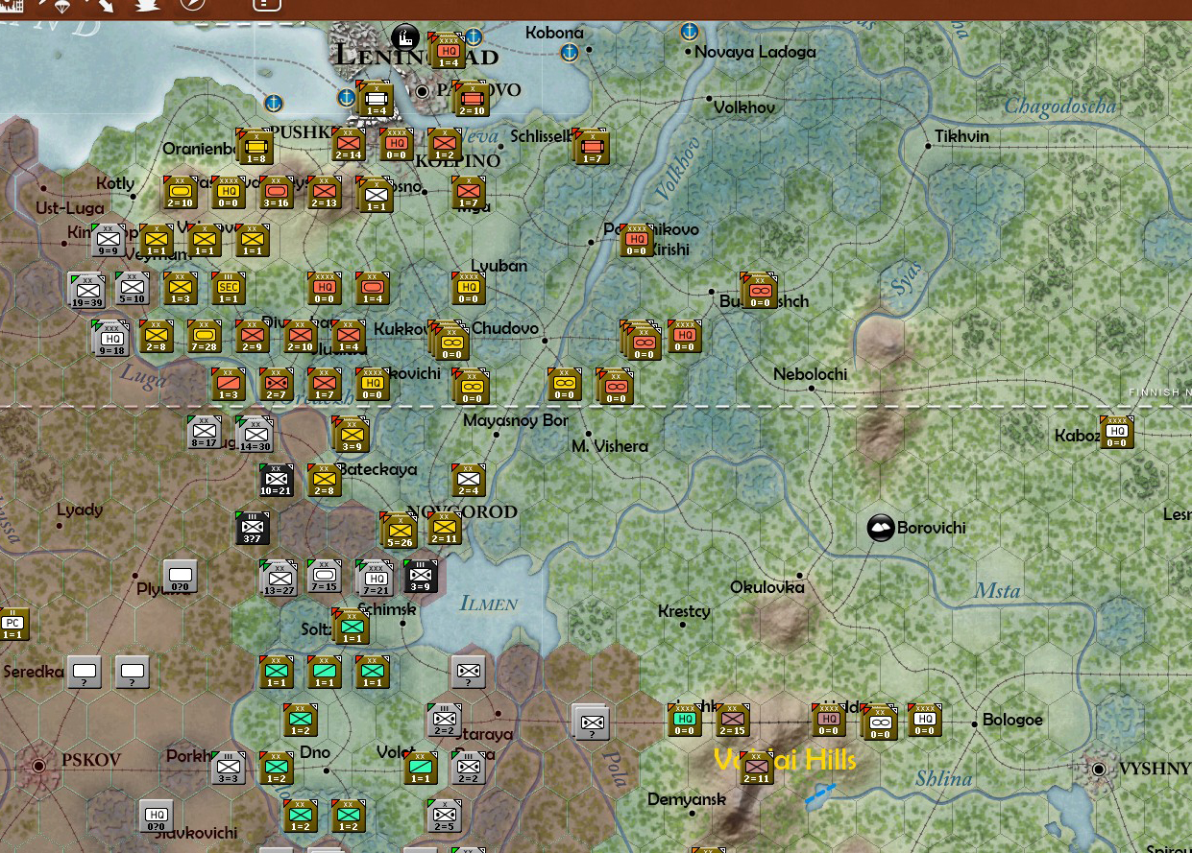
Task: Select the Leningrad factory marker icon
Action: [x=406, y=37]
